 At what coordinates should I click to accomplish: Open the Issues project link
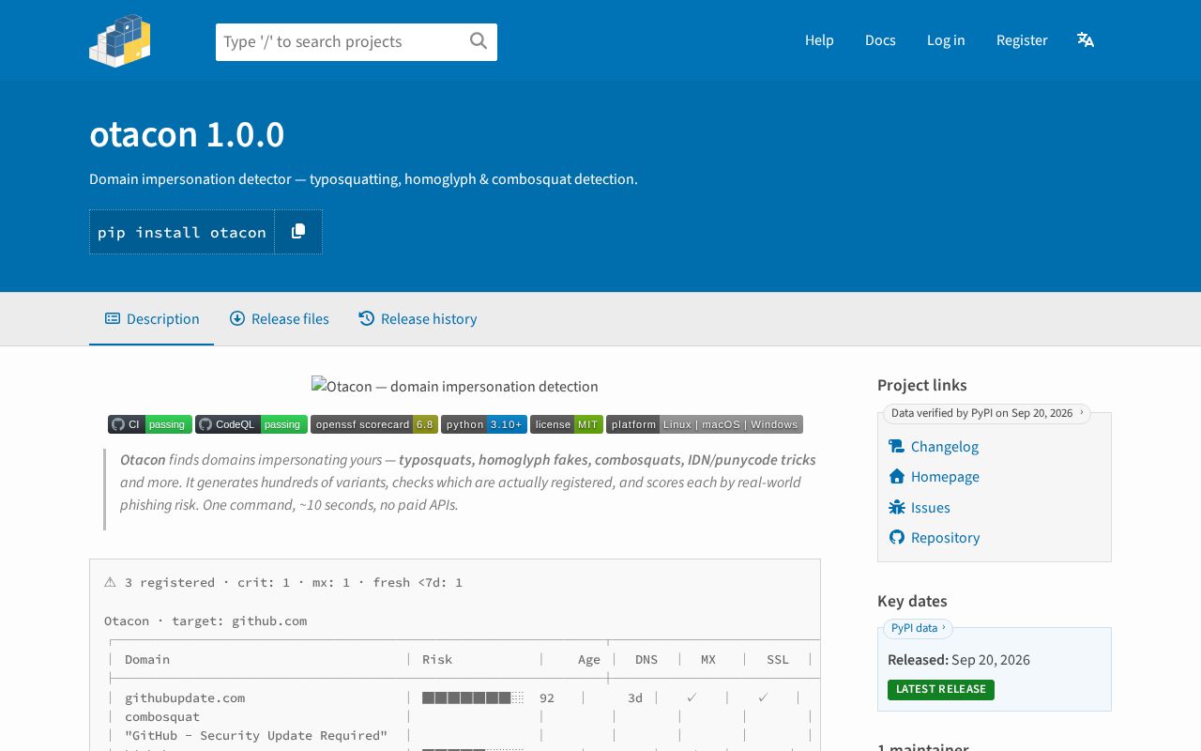point(931,508)
